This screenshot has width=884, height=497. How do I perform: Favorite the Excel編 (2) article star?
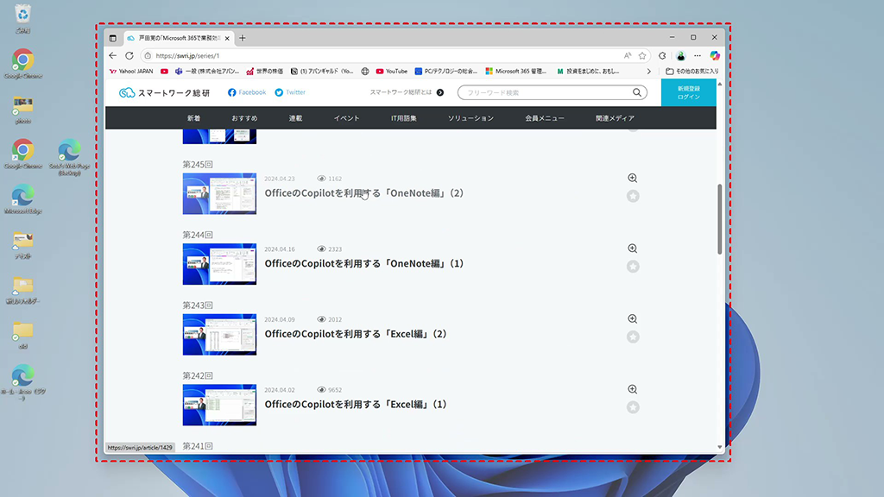tap(633, 337)
